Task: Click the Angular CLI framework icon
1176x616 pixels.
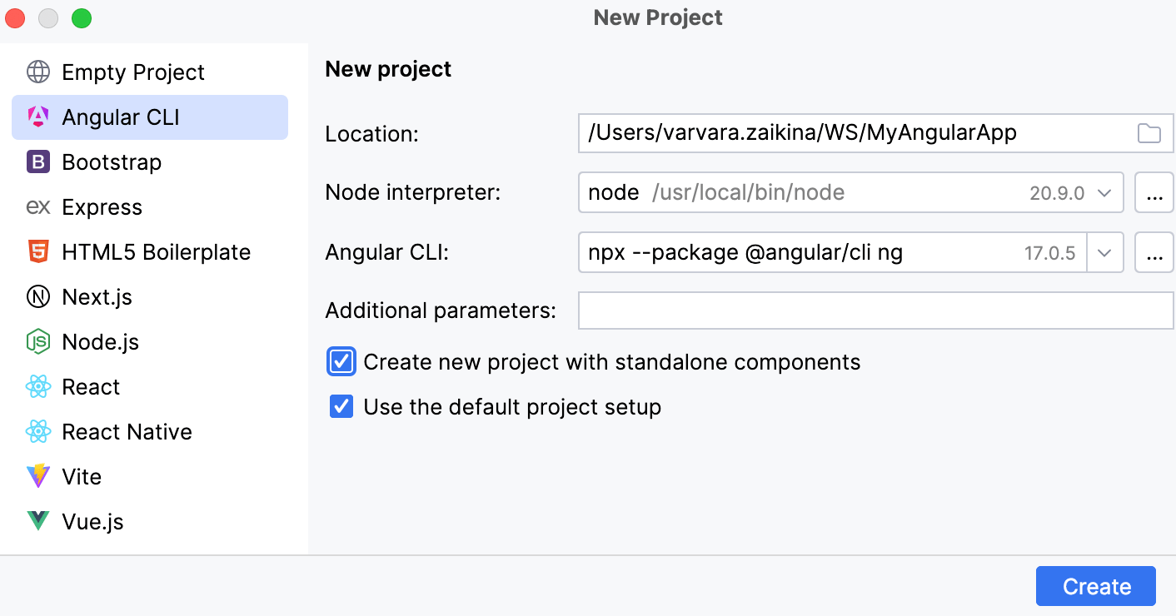Action: (x=37, y=117)
